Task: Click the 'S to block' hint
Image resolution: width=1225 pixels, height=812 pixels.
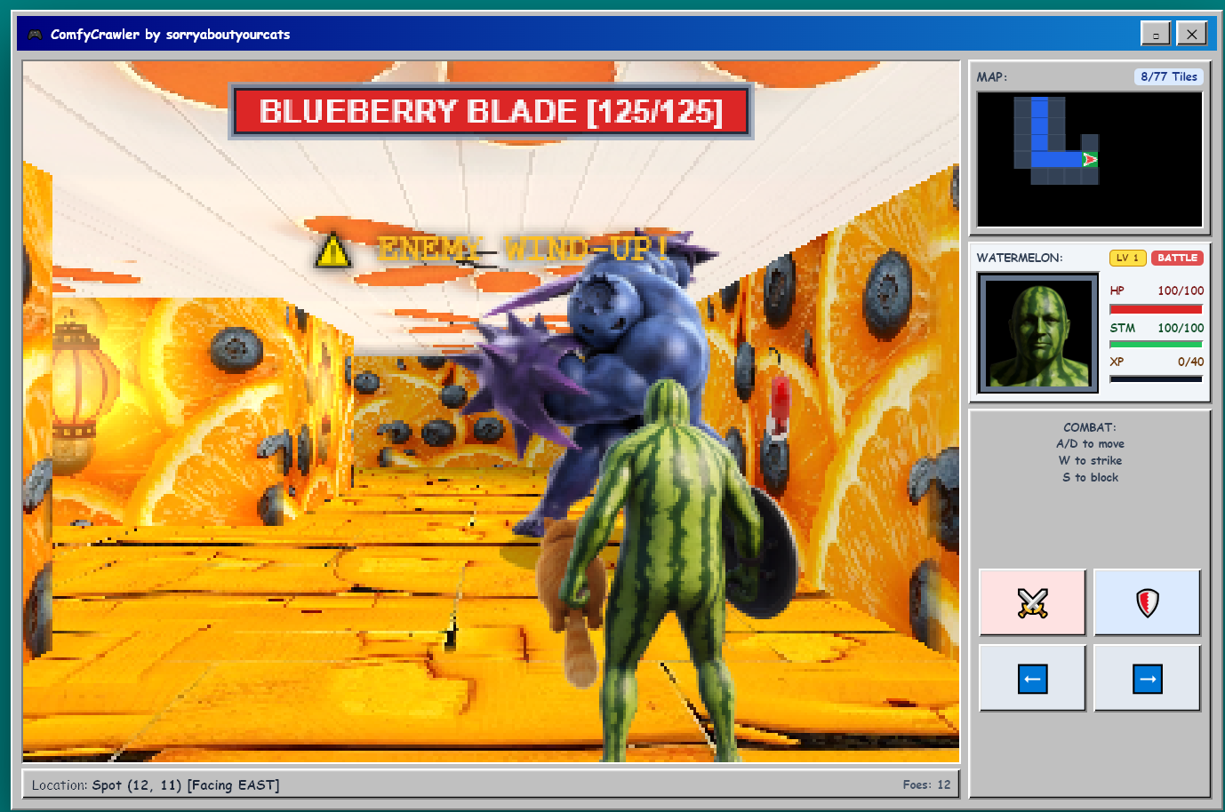Action: [x=1090, y=478]
